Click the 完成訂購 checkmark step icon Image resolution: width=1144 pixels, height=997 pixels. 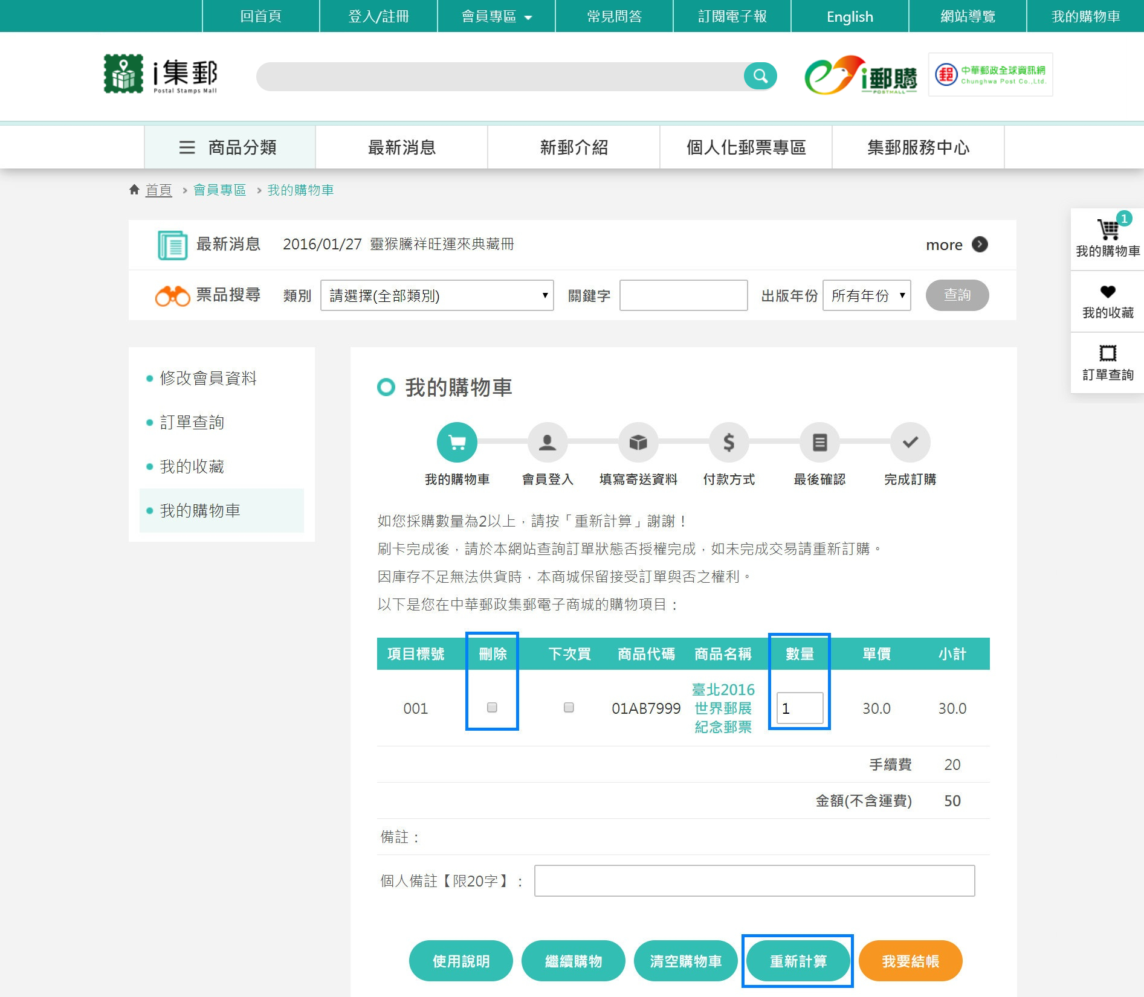[x=910, y=443]
